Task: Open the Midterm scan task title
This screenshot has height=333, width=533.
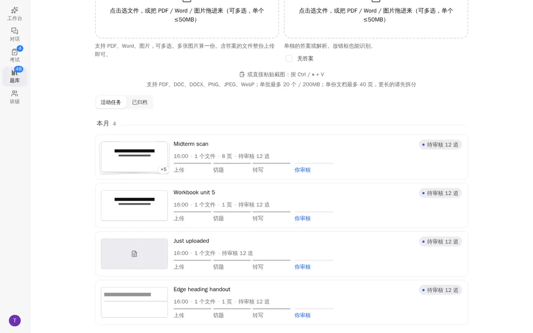Action: [191, 144]
